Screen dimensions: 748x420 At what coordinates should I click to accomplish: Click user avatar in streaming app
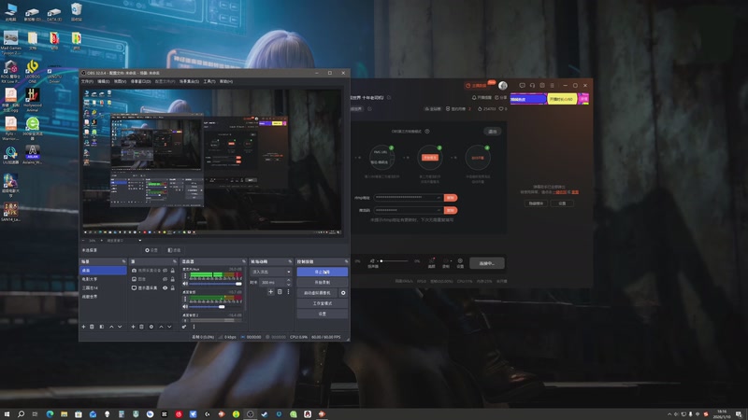pos(503,85)
